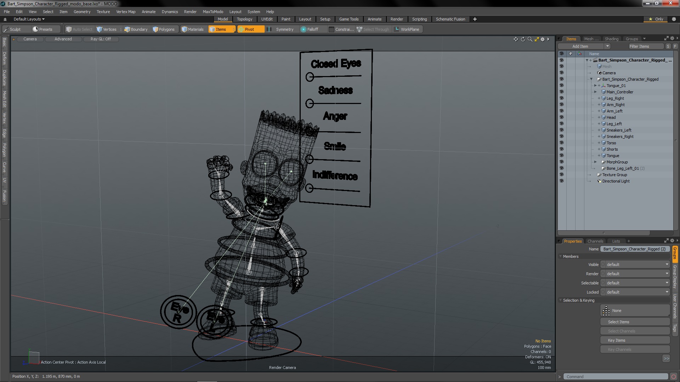Click the viewport zoom magnifier icon
The width and height of the screenshot is (680, 382).
click(x=530, y=39)
